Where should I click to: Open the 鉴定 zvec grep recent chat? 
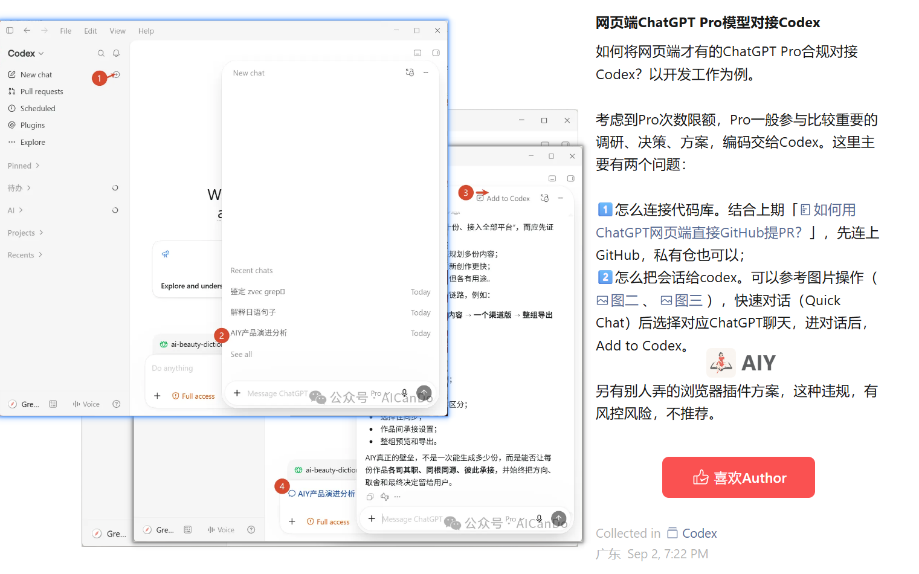click(x=331, y=292)
